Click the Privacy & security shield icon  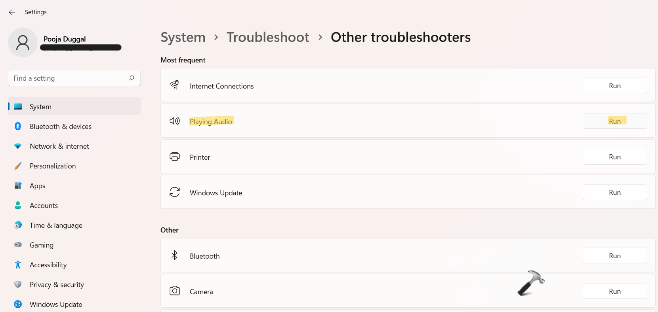pos(18,284)
